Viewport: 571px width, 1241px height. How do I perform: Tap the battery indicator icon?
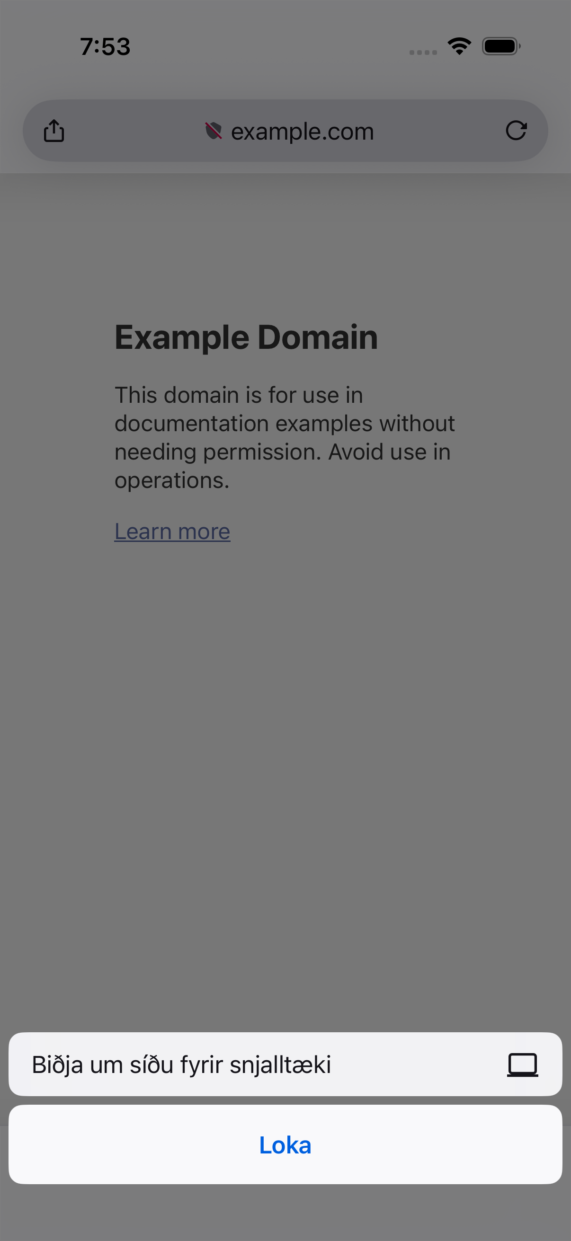coord(501,46)
